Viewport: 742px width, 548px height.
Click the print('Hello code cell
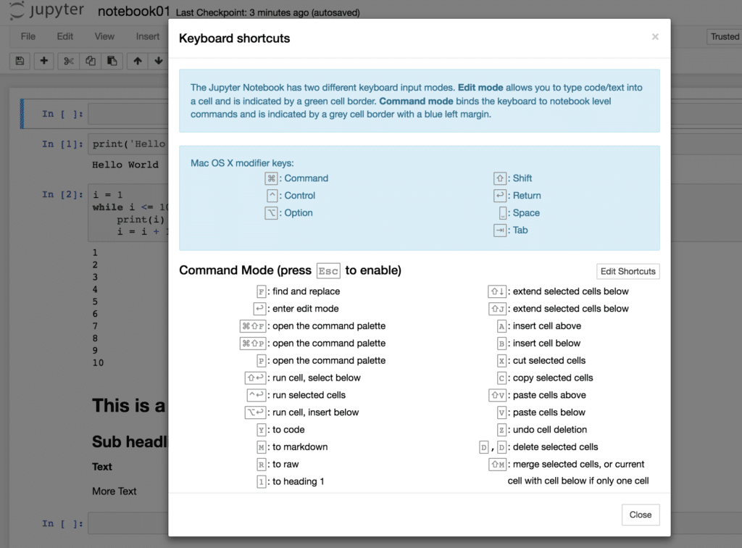tap(128, 144)
